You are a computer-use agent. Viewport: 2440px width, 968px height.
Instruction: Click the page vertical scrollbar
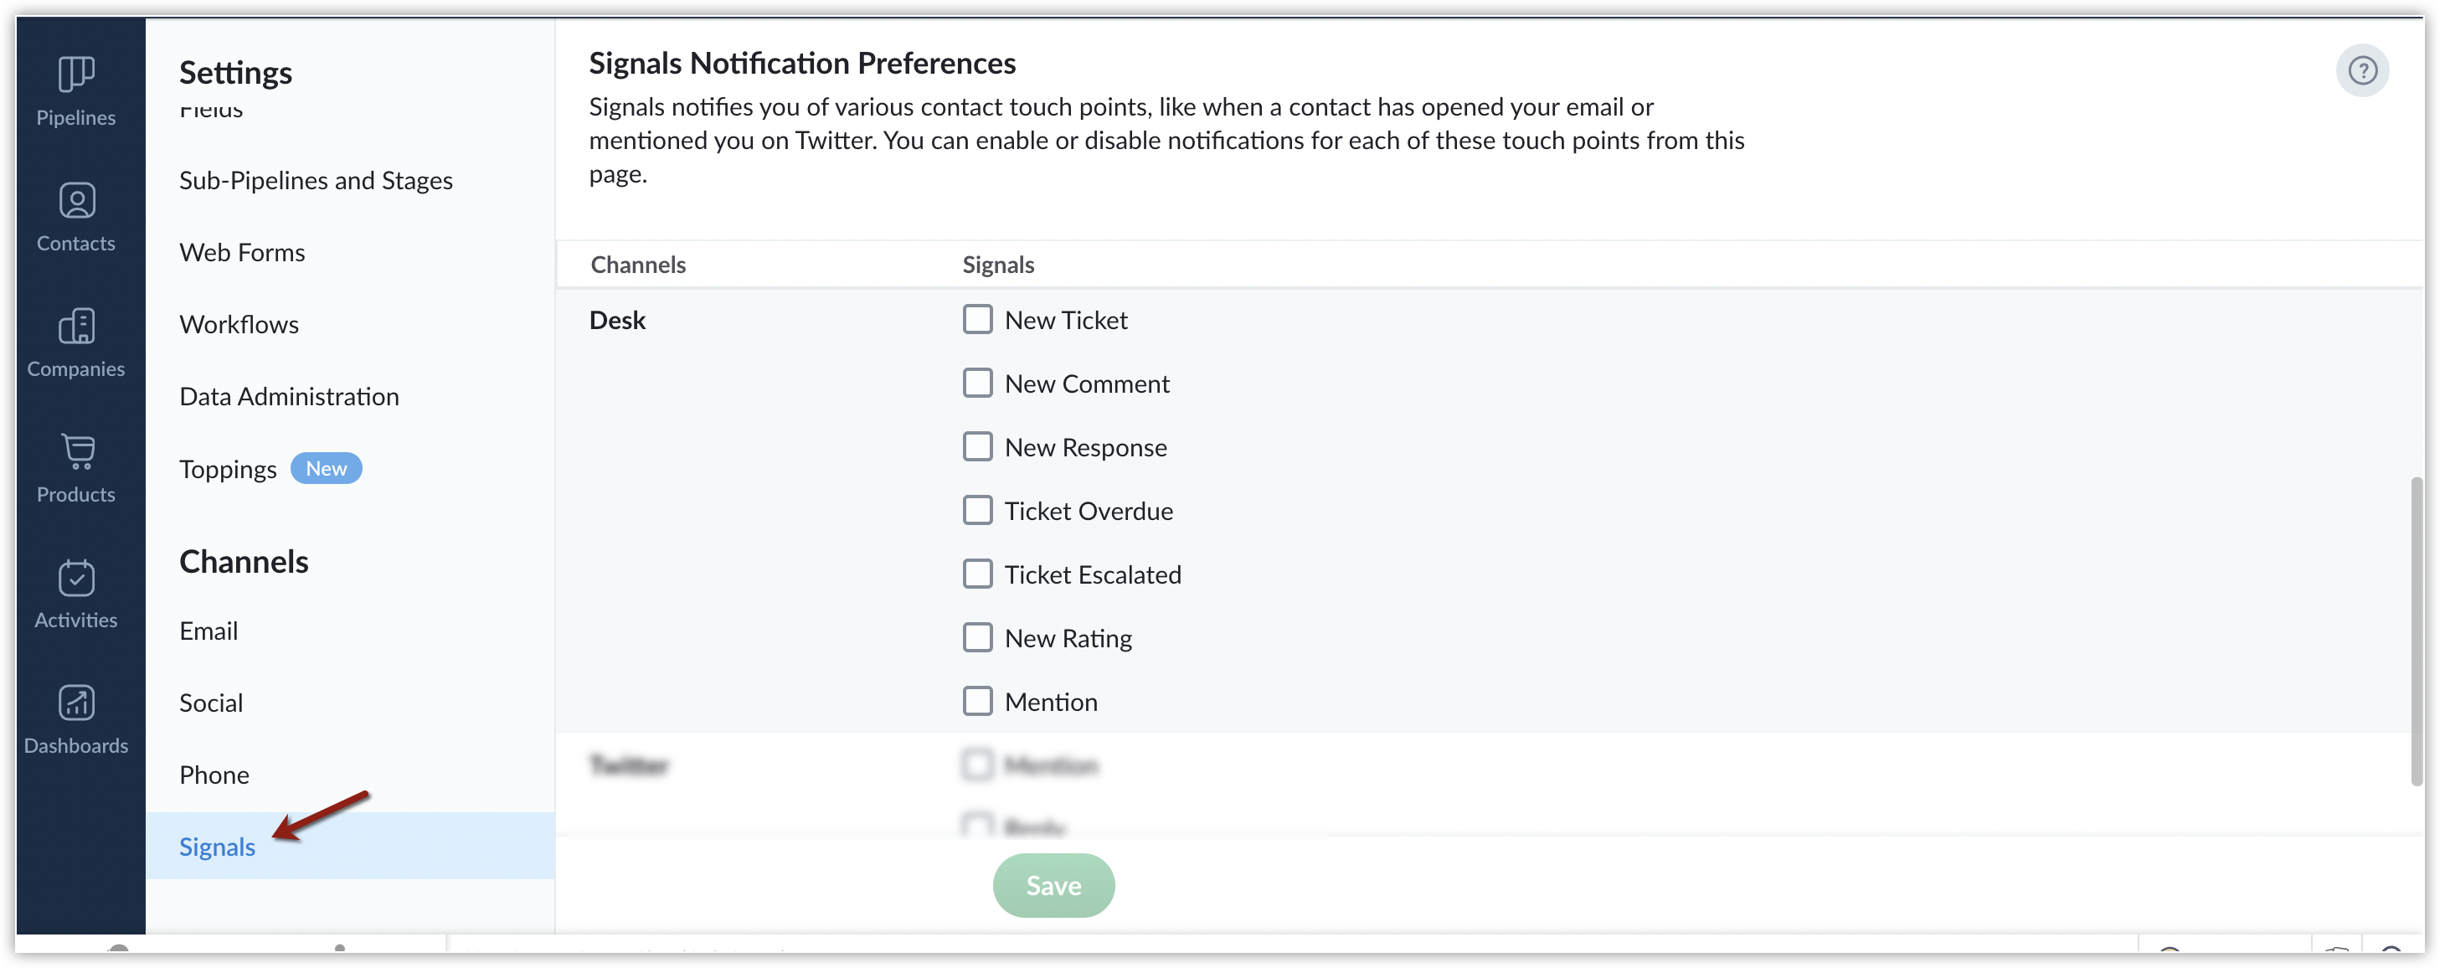click(2416, 631)
